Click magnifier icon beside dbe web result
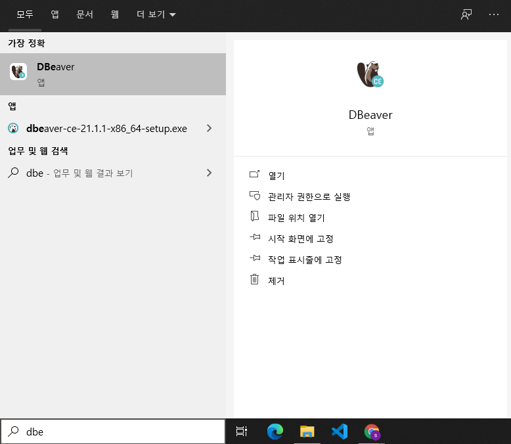 coord(13,173)
